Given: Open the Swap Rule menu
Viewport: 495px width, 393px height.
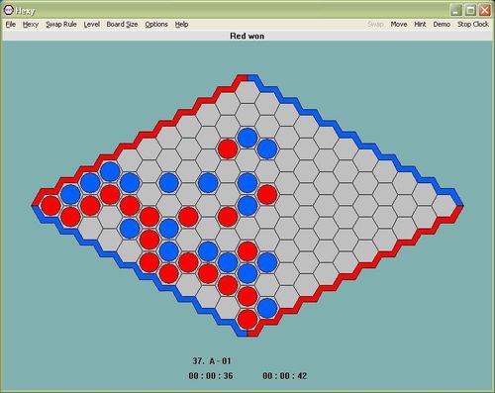Looking at the screenshot, I should click(x=61, y=25).
